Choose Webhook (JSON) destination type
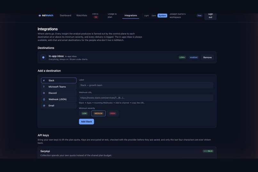The width and height of the screenshot is (258, 172). [59, 99]
